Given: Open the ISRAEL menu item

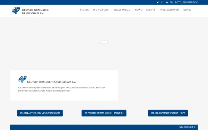Looking at the screenshot, I should click(x=187, y=10).
